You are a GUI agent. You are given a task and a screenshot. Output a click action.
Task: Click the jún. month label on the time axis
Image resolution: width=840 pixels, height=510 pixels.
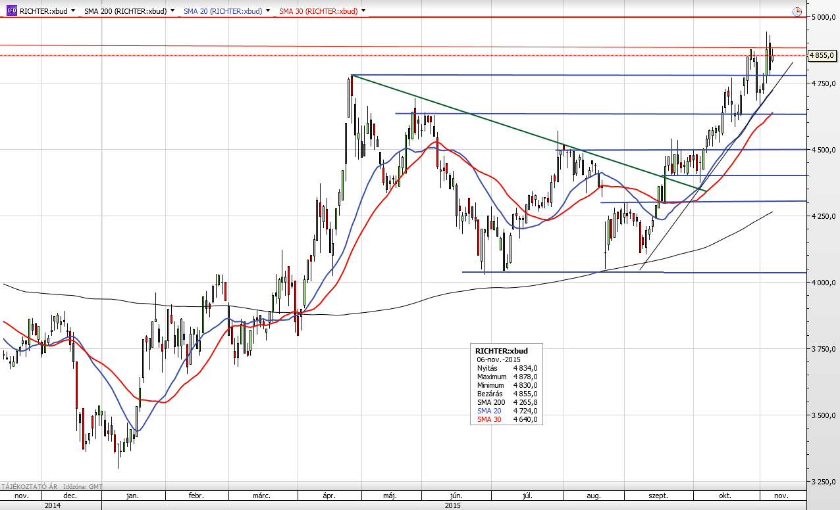455,496
